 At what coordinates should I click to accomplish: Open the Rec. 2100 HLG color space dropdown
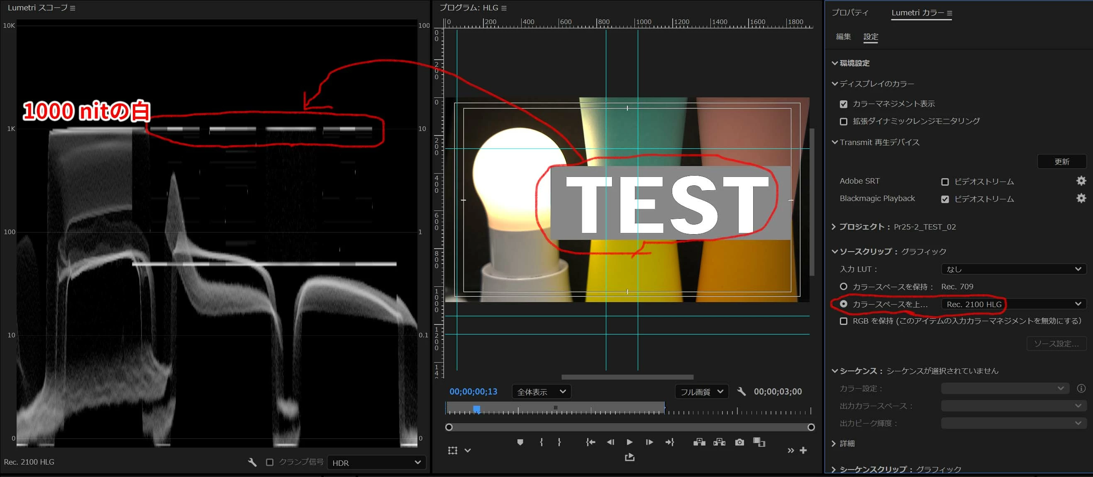pos(1013,304)
